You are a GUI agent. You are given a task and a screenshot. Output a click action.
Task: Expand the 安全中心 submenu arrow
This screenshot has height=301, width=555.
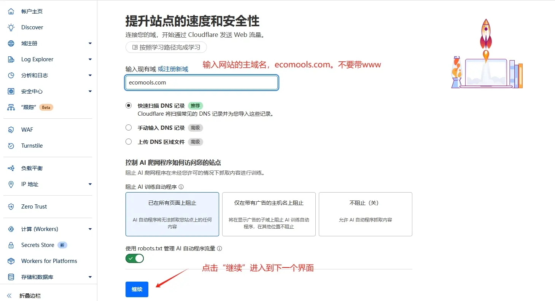[x=90, y=91]
